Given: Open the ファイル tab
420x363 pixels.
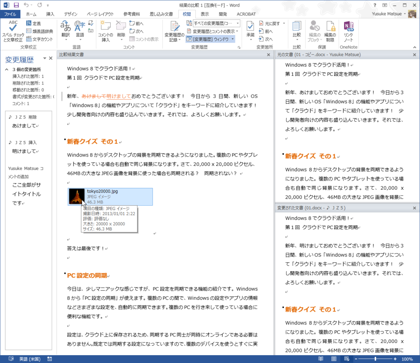Looking at the screenshot, I should coord(10,14).
